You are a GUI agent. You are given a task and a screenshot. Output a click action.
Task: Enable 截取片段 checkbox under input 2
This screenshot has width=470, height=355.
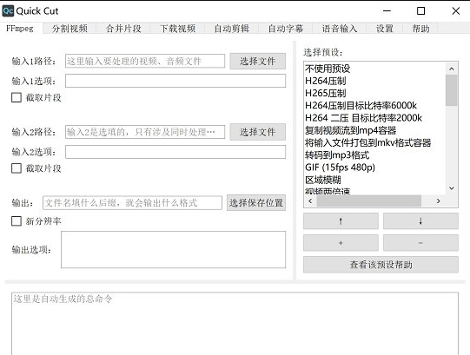pyautogui.click(x=17, y=168)
